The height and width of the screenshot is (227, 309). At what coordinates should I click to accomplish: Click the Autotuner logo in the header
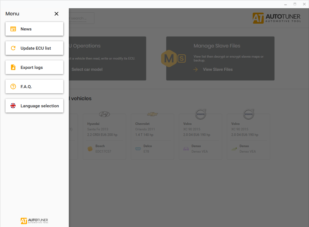277,18
